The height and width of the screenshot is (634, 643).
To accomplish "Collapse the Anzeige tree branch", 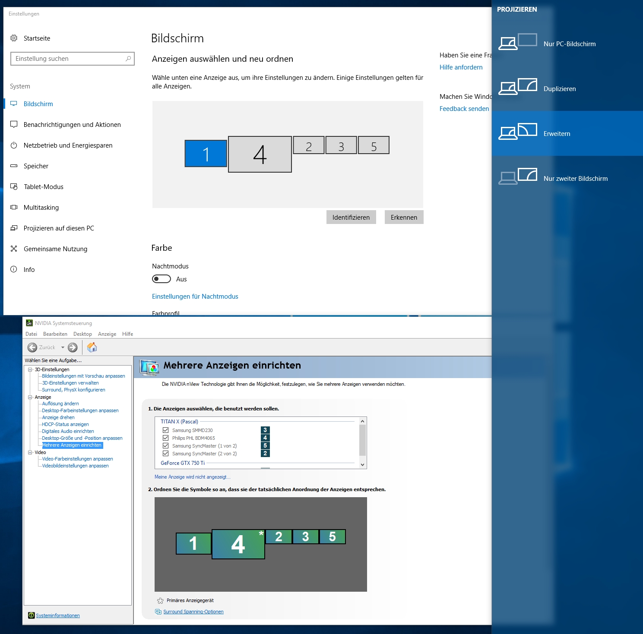I will pyautogui.click(x=30, y=397).
